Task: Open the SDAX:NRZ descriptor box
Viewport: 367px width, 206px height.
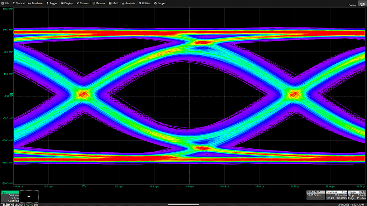Action: (x=315, y=195)
